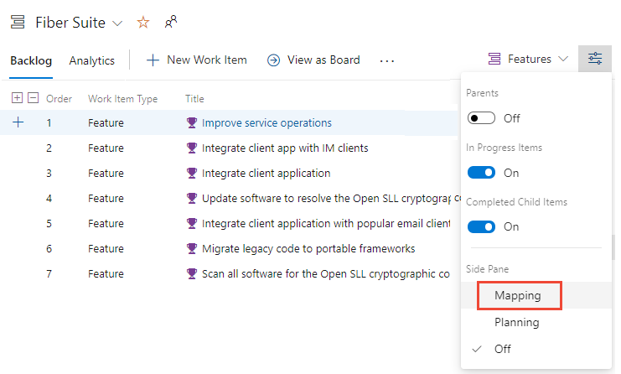This screenshot has height=374, width=621.
Task: Select Planning side pane option
Action: coord(517,323)
